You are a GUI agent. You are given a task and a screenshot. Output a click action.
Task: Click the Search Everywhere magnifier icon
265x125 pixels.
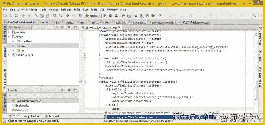(x=254, y=16)
